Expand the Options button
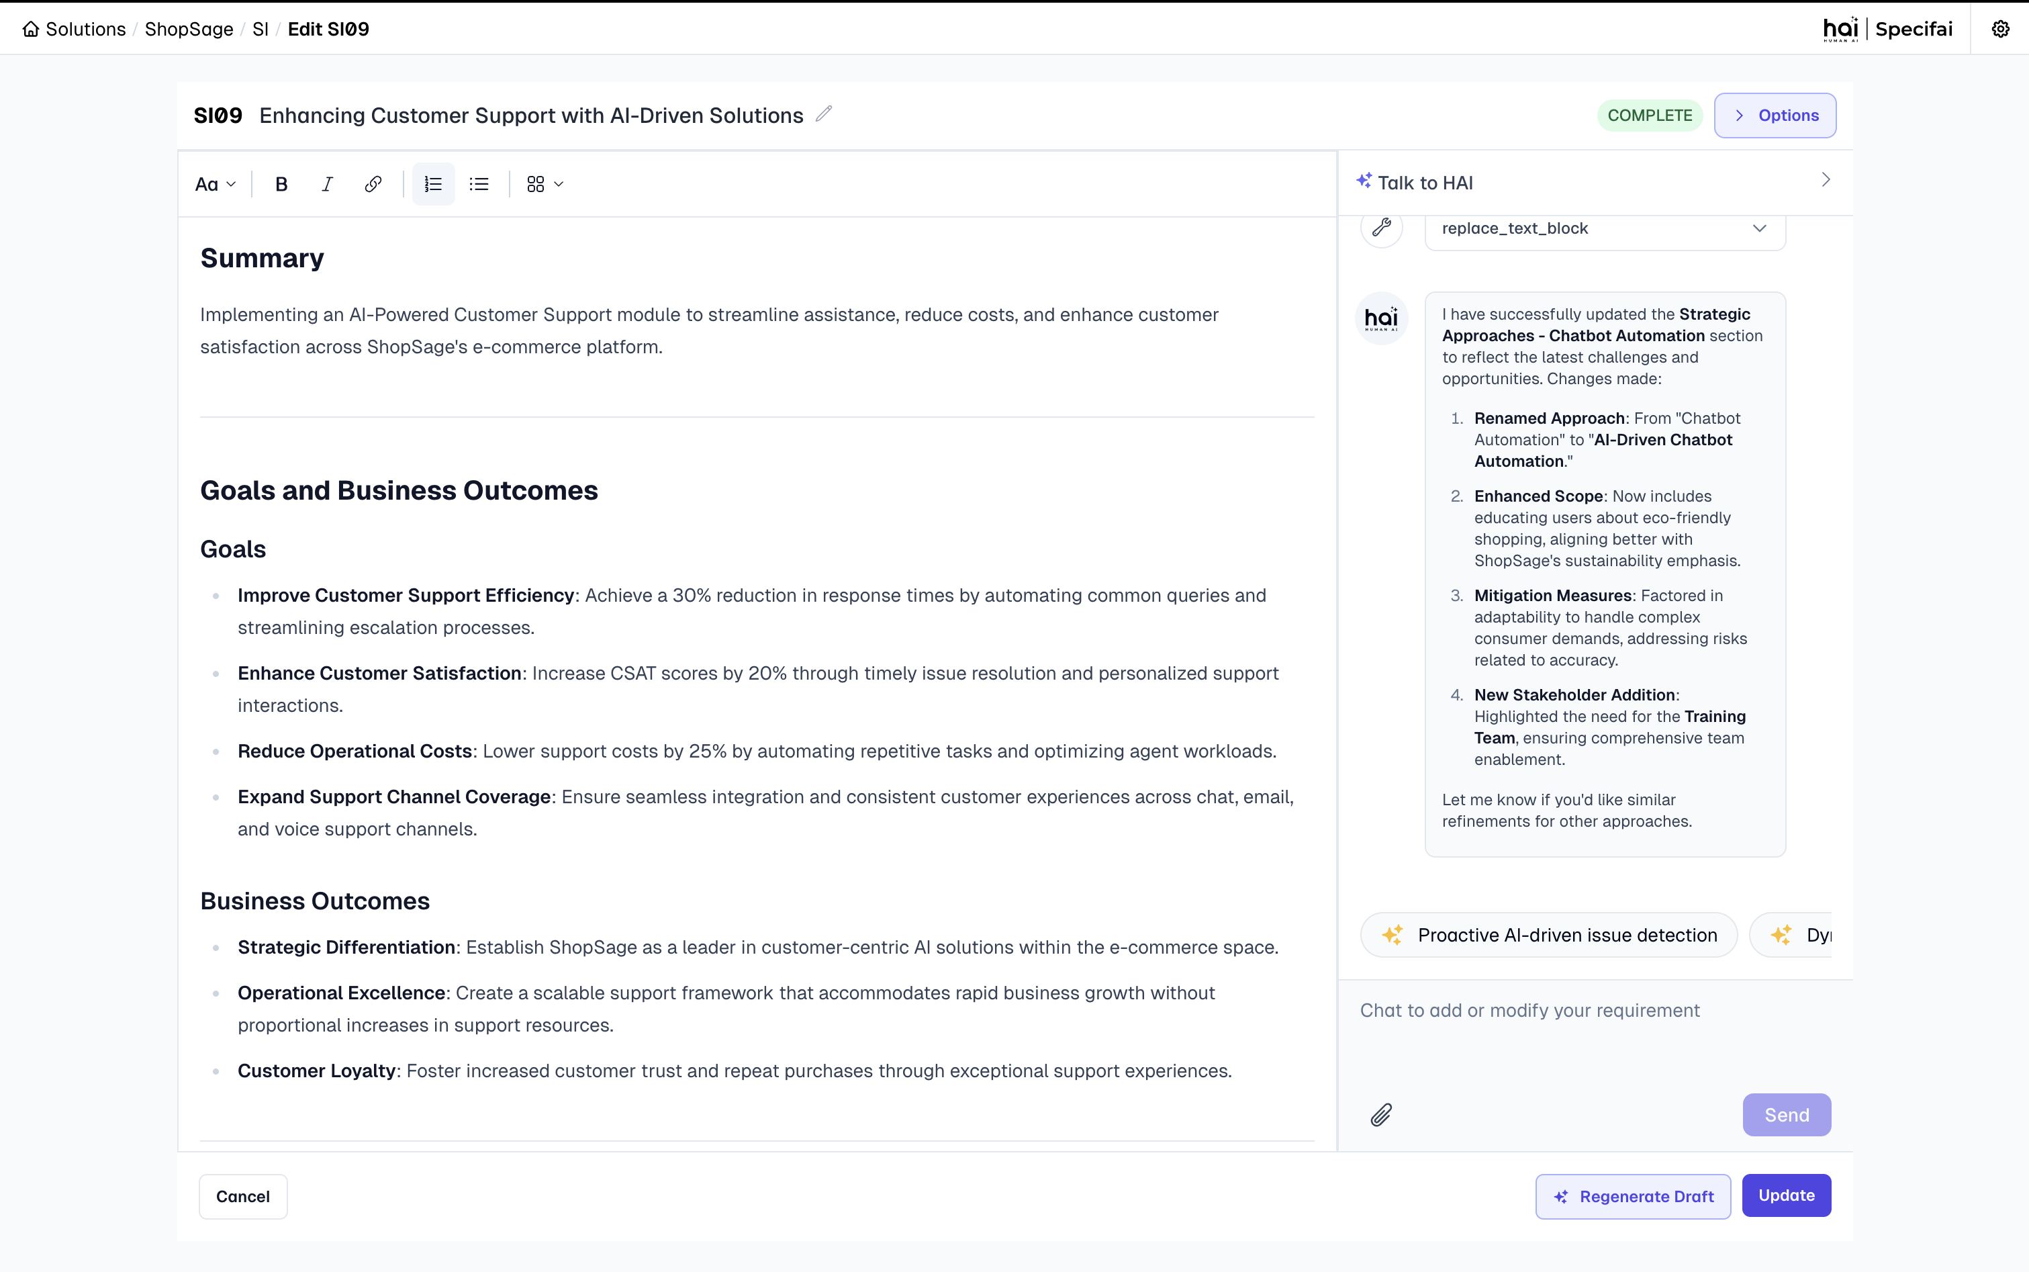 pos(1775,116)
